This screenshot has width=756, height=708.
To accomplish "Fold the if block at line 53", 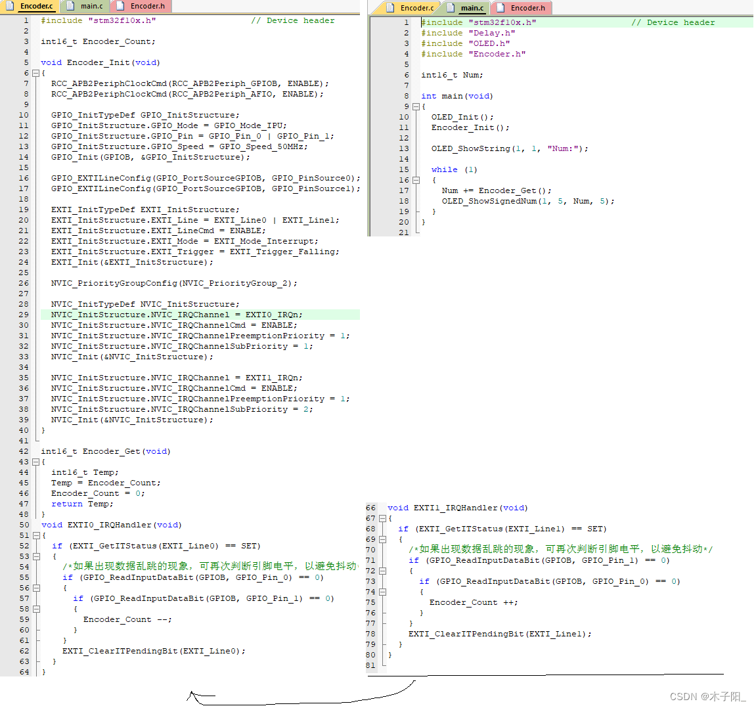I will pyautogui.click(x=36, y=557).
